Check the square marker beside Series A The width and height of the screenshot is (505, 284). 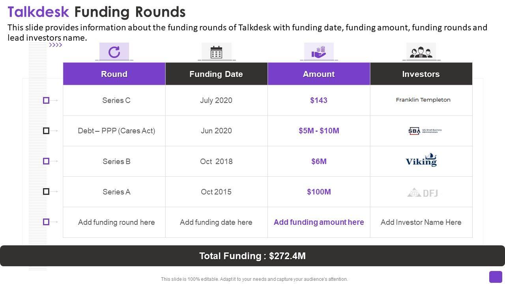pyautogui.click(x=46, y=191)
